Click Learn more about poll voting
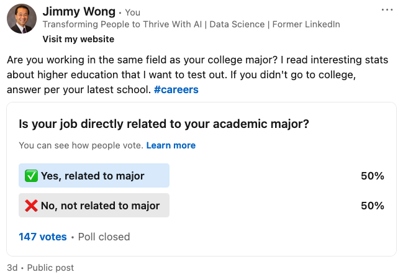The image size is (403, 277). coord(171,145)
